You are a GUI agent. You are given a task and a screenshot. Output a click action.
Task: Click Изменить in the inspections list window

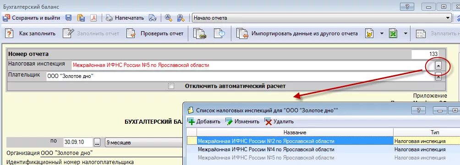(x=246, y=121)
